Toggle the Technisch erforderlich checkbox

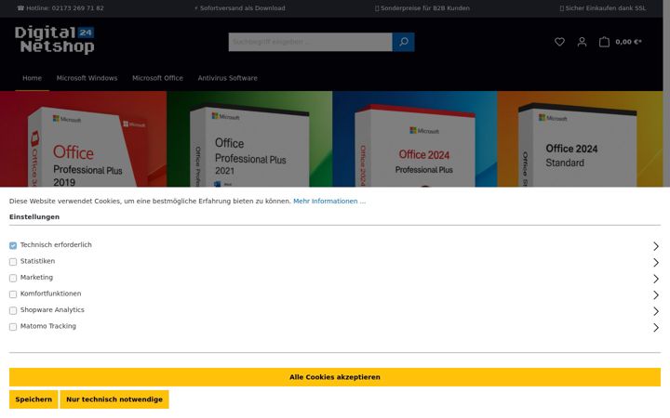(13, 245)
